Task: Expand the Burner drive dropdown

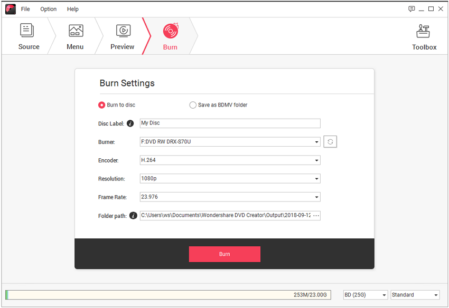Action: tap(316, 142)
